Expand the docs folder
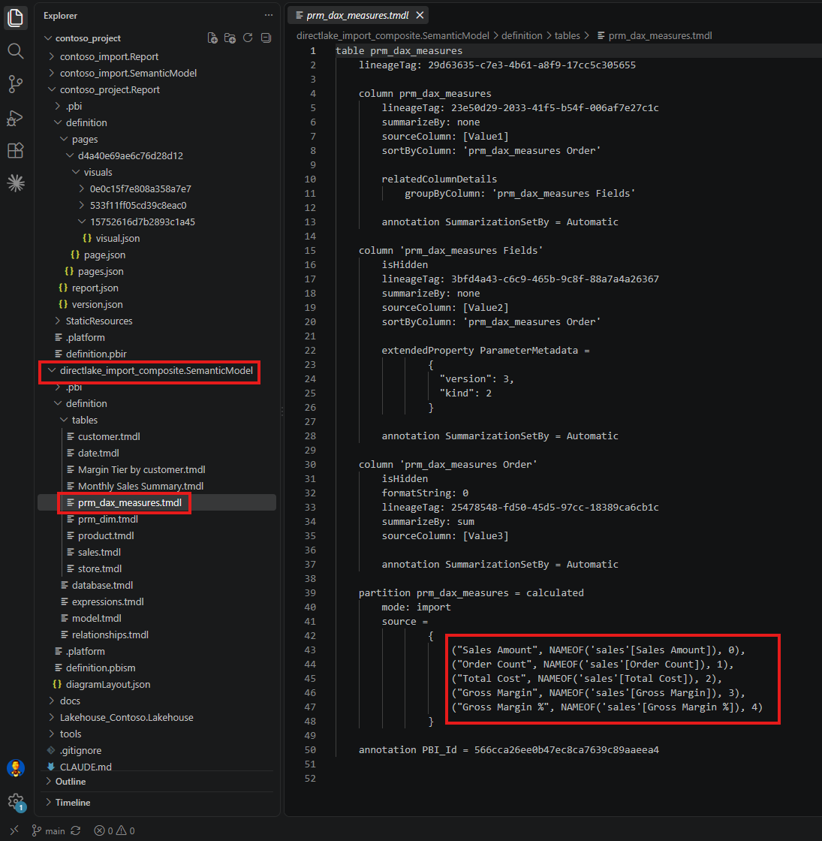The height and width of the screenshot is (841, 822). click(x=70, y=701)
